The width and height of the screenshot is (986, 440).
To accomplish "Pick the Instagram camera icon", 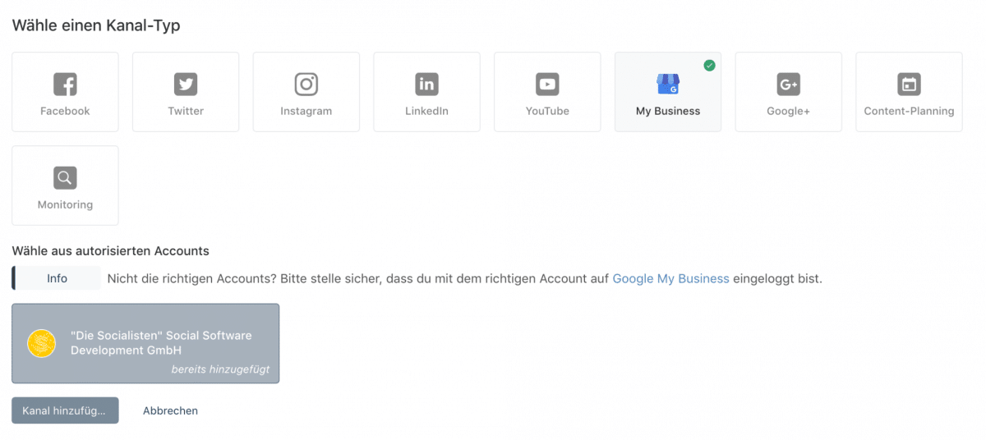I will coord(306,84).
